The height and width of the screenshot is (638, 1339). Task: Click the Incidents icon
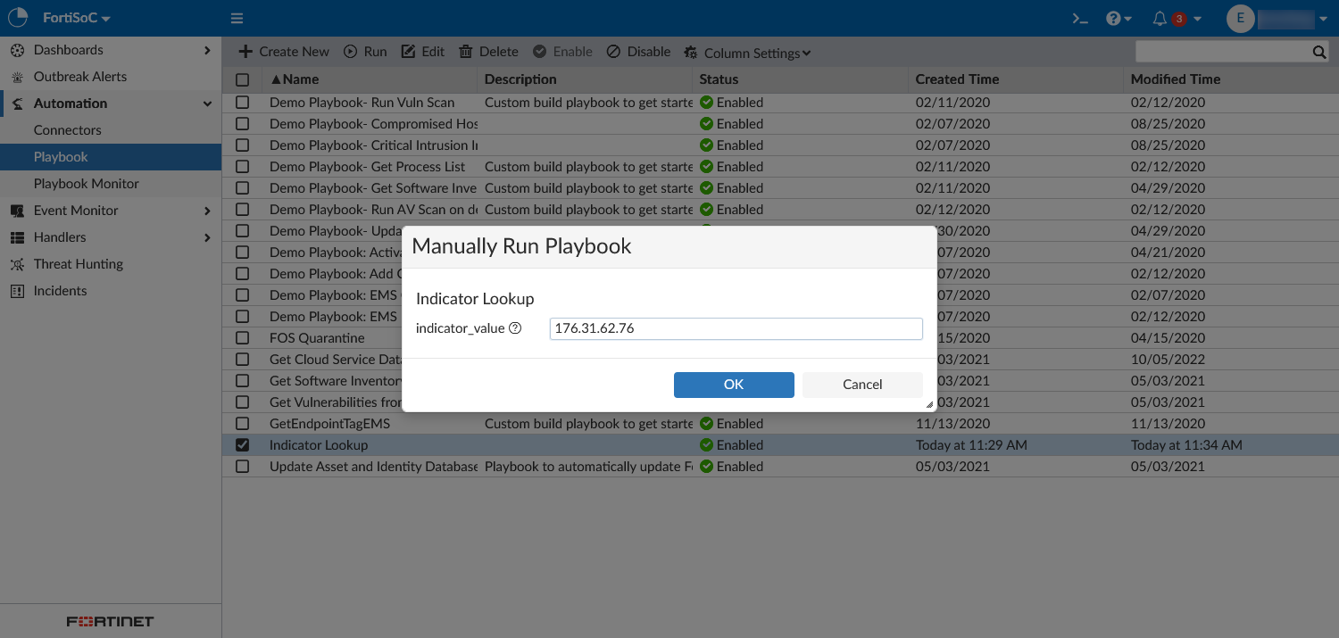coord(17,291)
